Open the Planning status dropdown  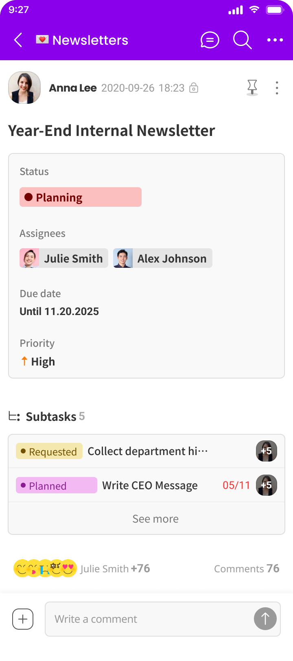[80, 197]
